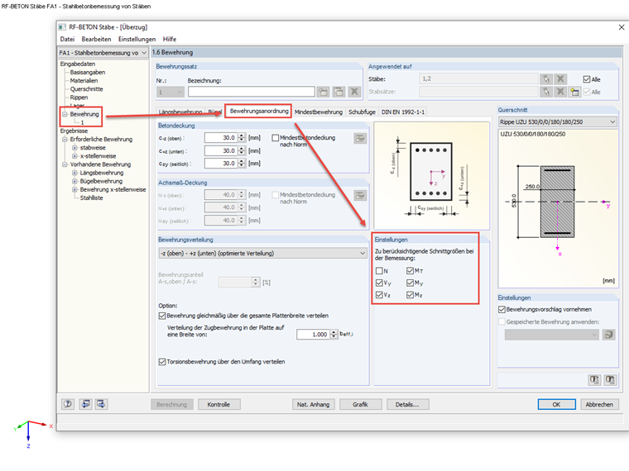Click Abbrechen button

[599, 405]
